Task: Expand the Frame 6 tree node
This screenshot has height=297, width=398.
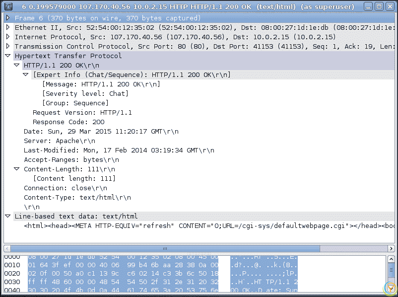Action: click(x=8, y=18)
